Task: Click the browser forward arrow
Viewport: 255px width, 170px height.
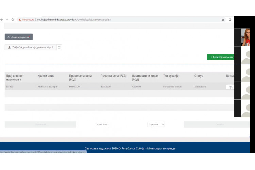Action: pyautogui.click(x=7, y=20)
